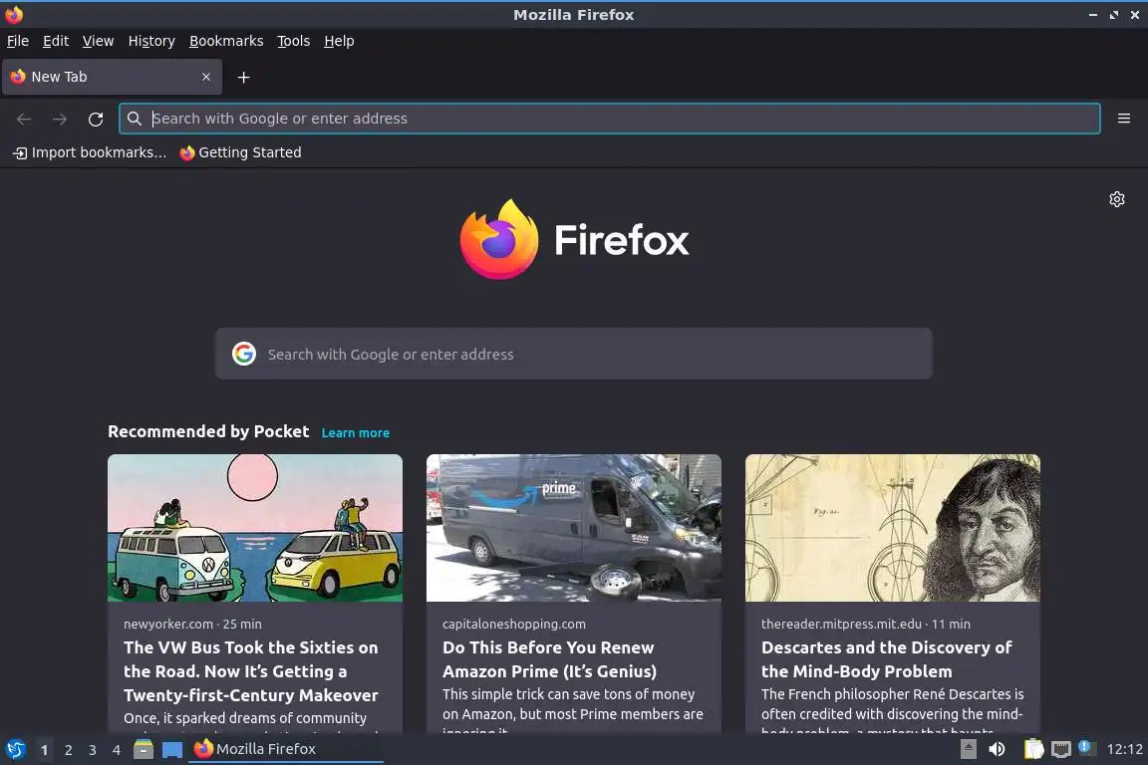This screenshot has height=765, width=1148.
Task: Focus the center Google search box
Action: pyautogui.click(x=573, y=354)
